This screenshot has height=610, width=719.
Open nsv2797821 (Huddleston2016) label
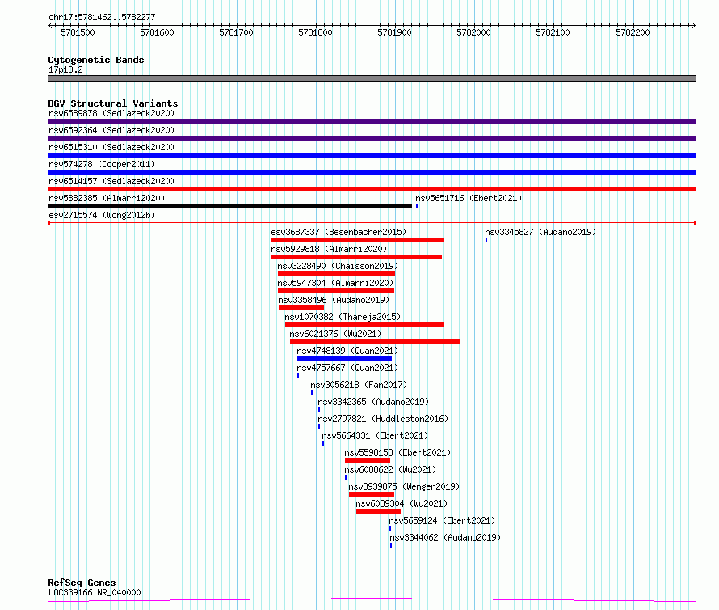(x=383, y=419)
